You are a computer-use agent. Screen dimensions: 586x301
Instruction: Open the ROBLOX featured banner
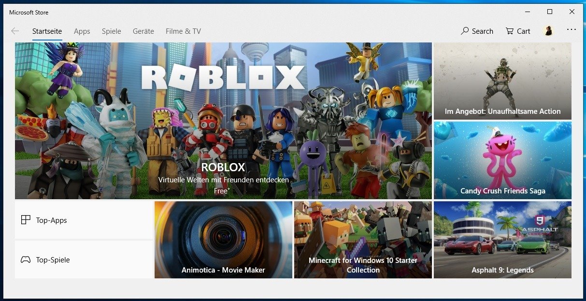(223, 121)
